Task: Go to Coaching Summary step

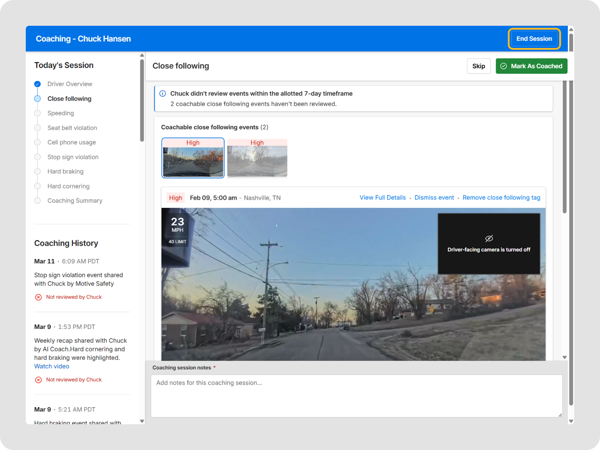Action: 75,201
